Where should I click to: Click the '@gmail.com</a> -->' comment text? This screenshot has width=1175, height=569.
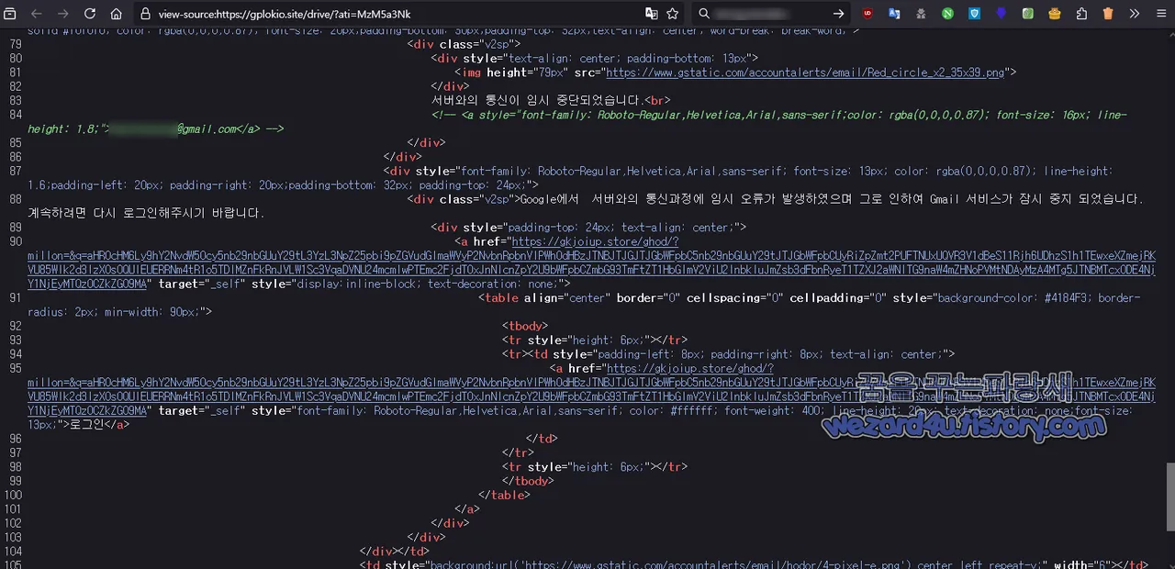[x=230, y=128]
